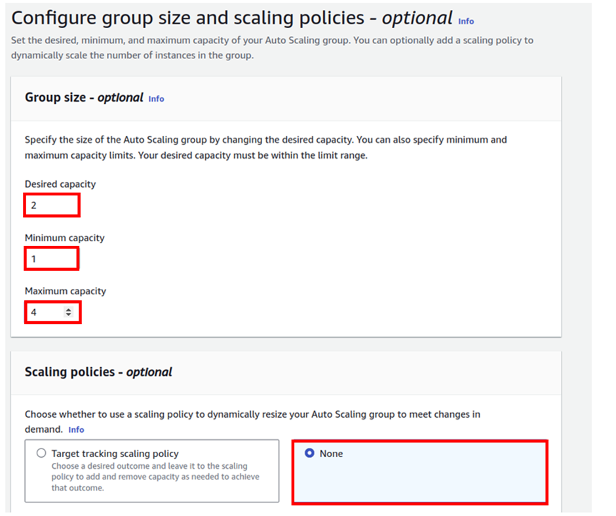This screenshot has width=616, height=516.
Task: Click the Desired capacity label
Action: coord(60,184)
